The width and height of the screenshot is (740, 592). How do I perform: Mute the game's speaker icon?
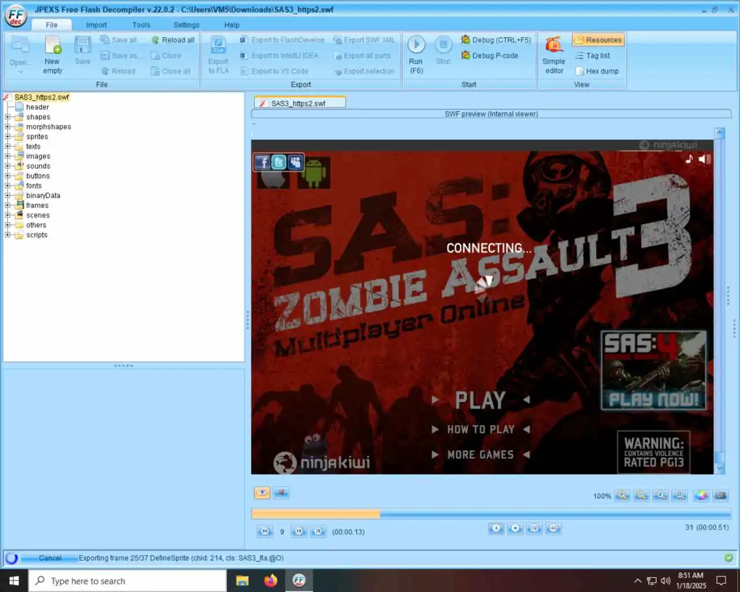705,159
